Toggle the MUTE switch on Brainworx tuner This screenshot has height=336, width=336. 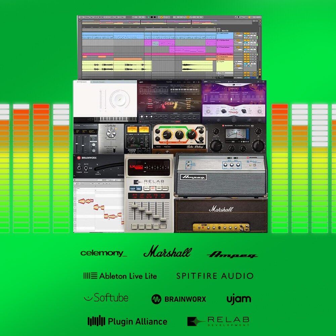(86, 168)
